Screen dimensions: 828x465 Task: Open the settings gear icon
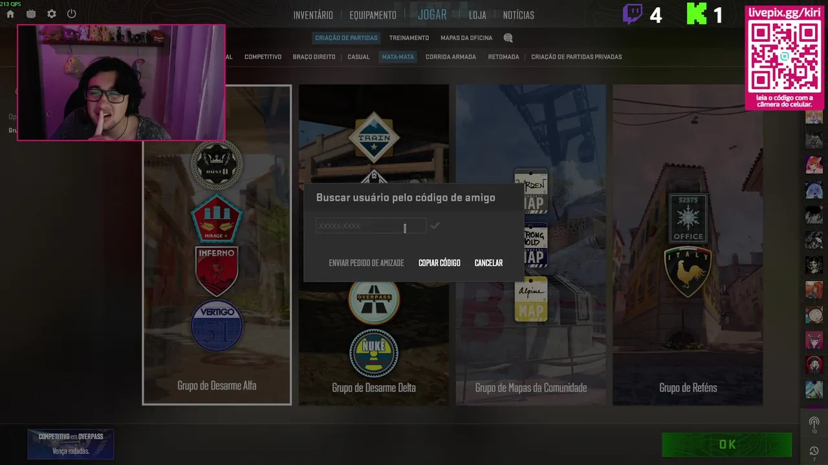(x=52, y=14)
